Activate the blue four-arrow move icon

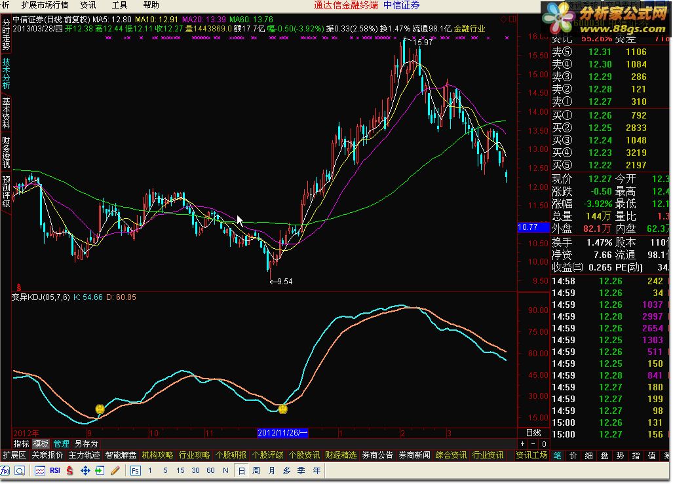85,471
